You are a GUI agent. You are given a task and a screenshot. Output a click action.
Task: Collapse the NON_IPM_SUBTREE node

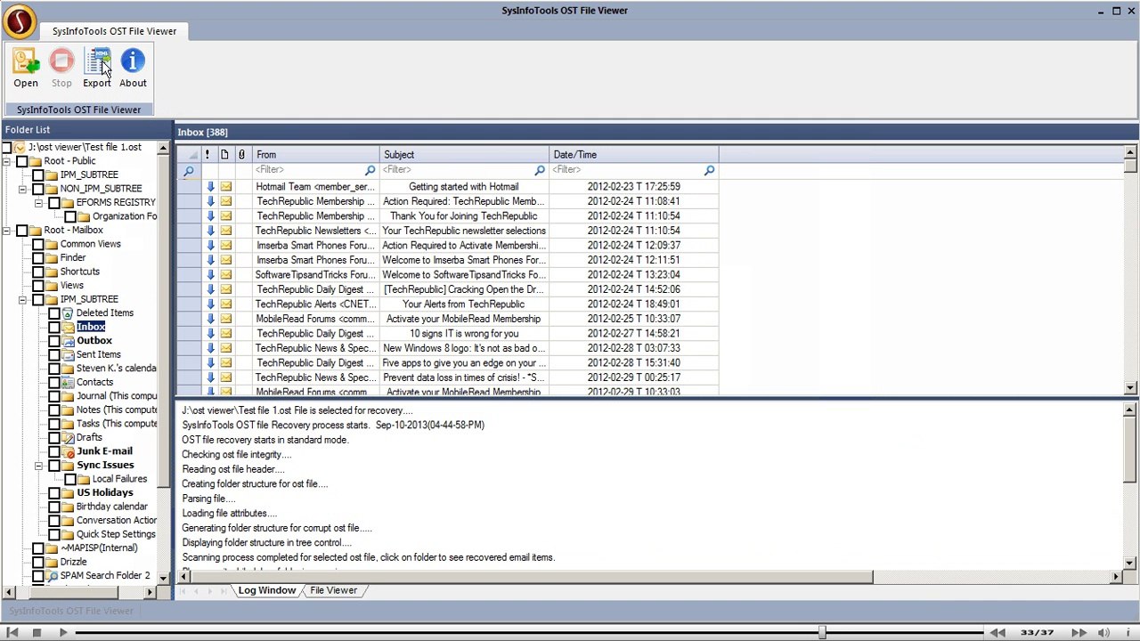(x=23, y=189)
